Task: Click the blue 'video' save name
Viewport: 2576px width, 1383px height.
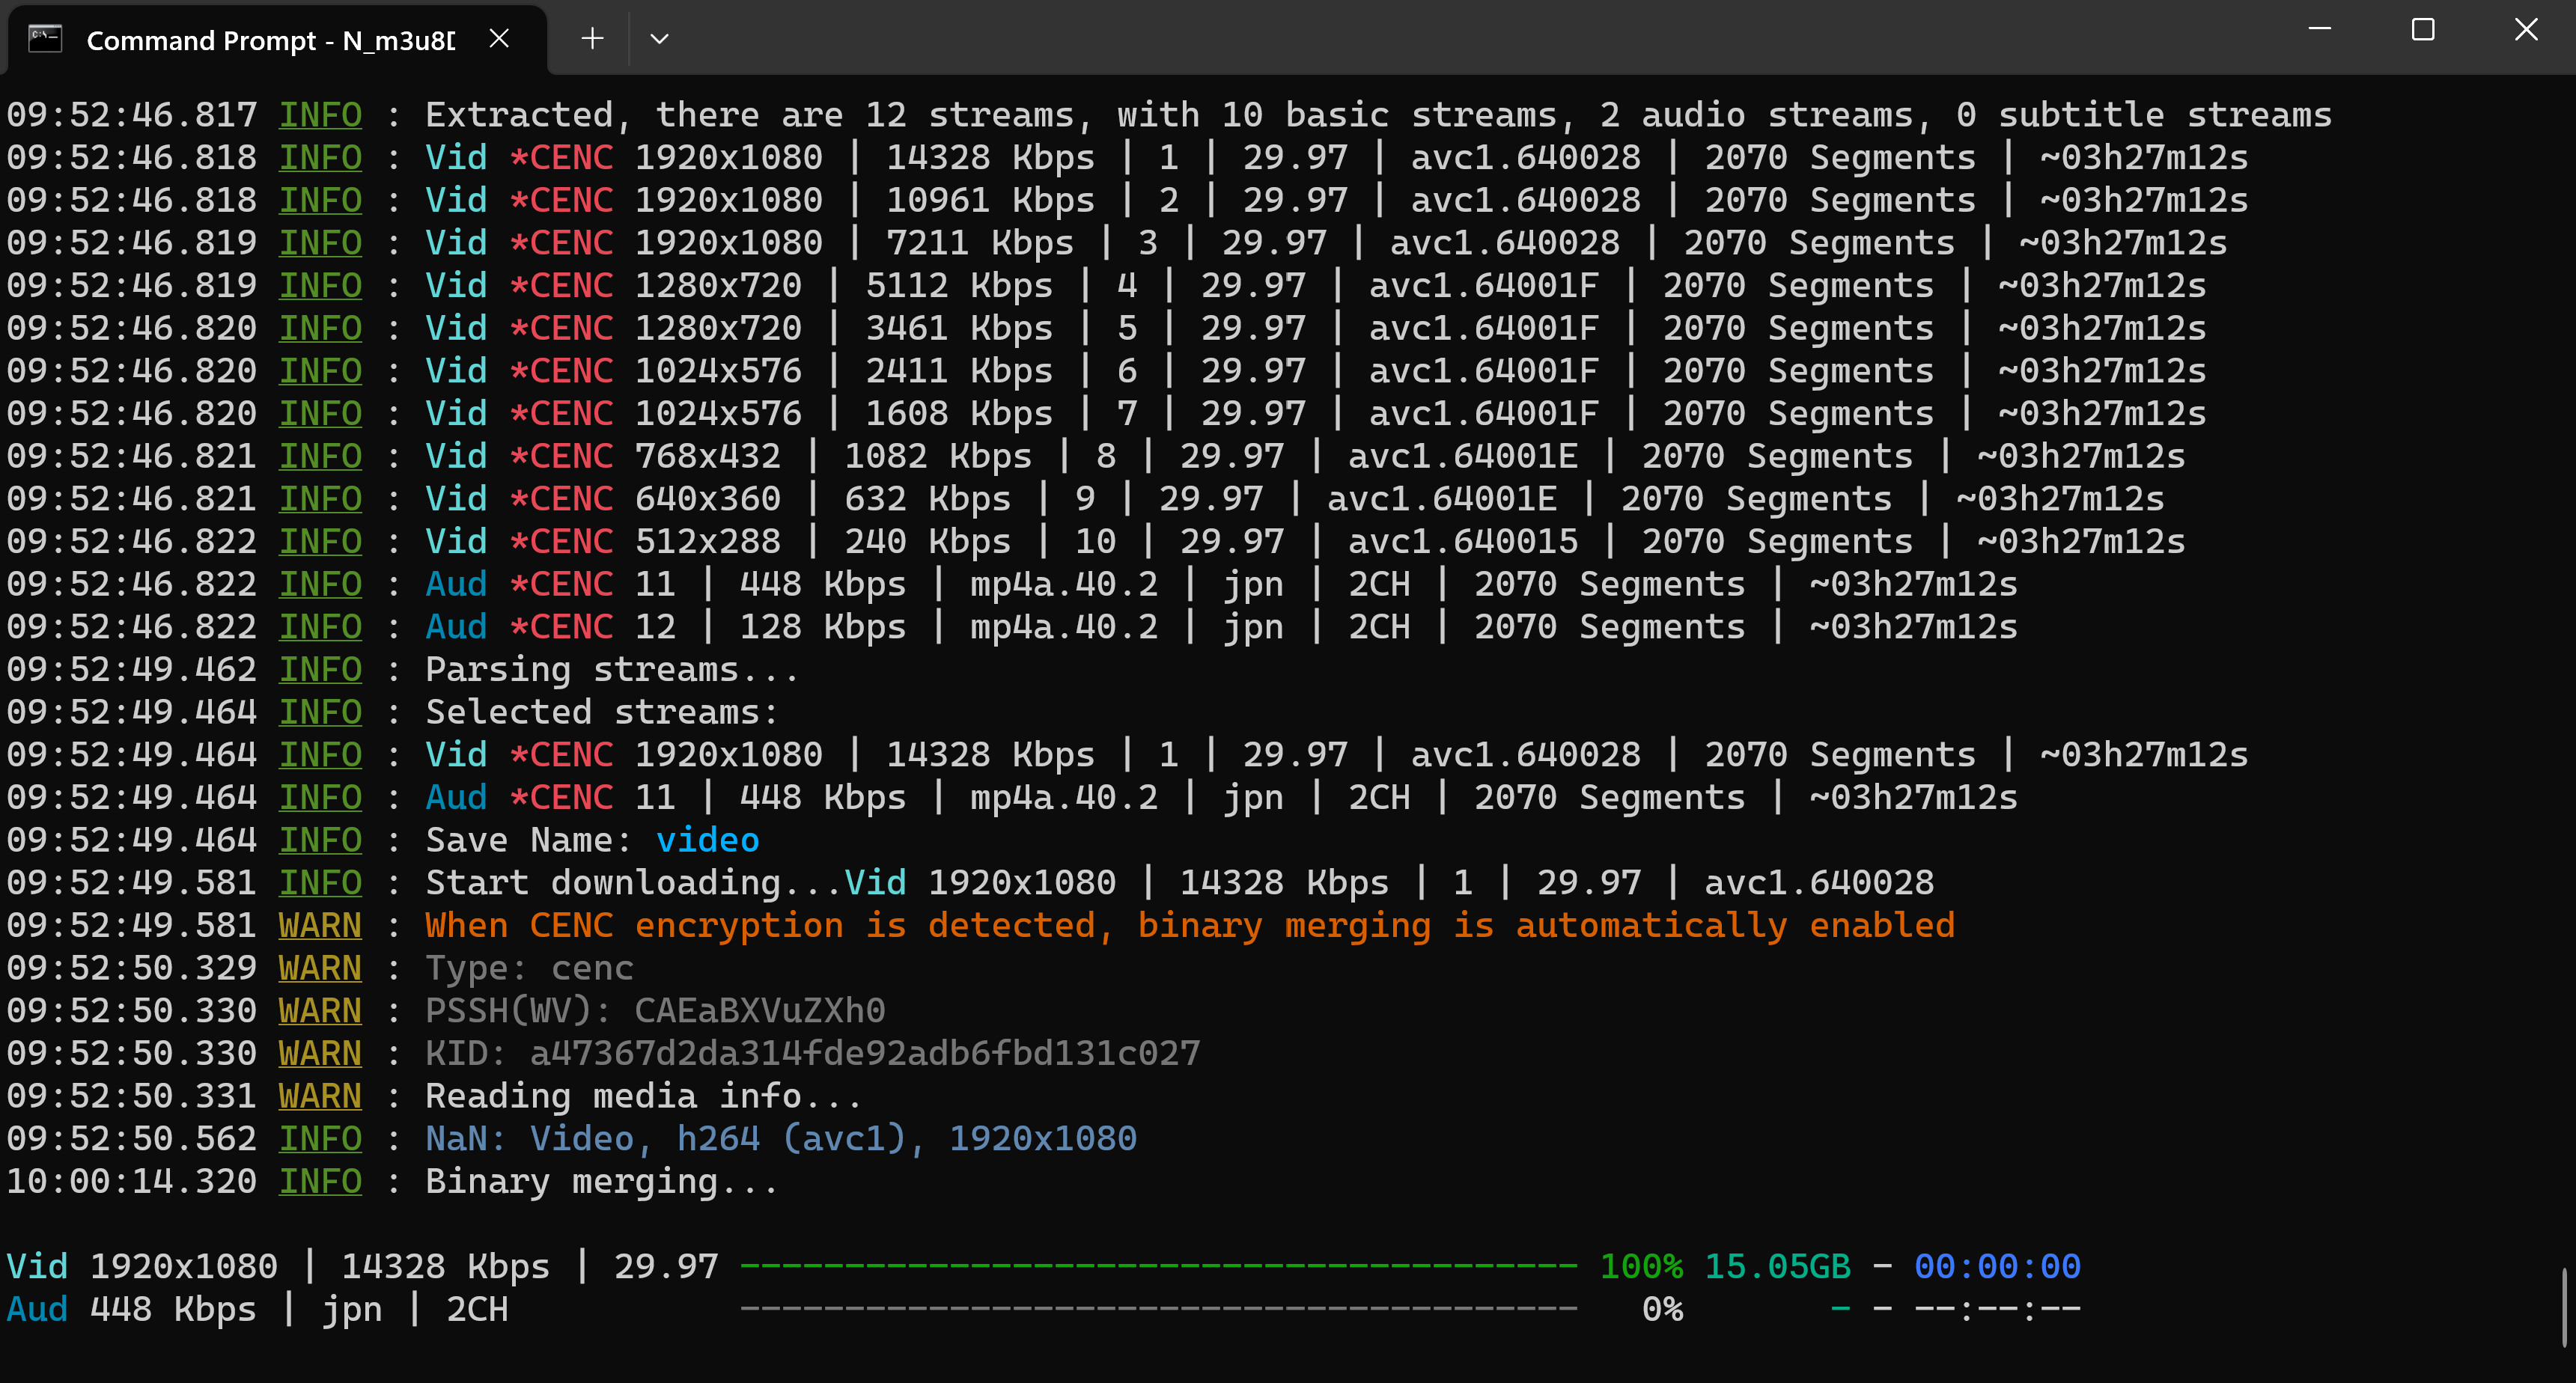Action: coord(707,840)
